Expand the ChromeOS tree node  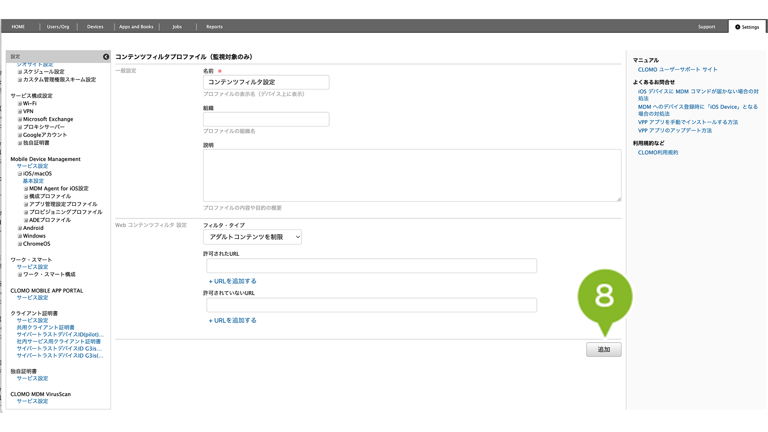point(19,244)
